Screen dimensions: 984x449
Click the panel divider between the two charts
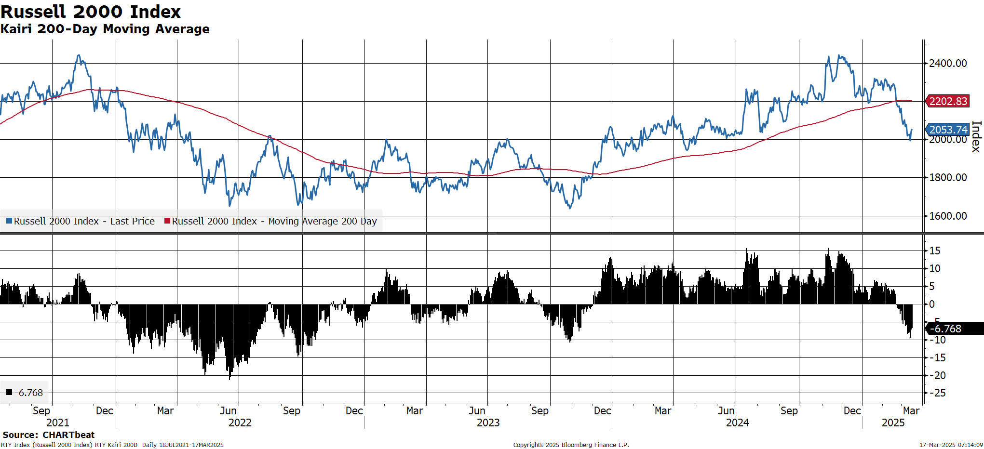click(492, 233)
